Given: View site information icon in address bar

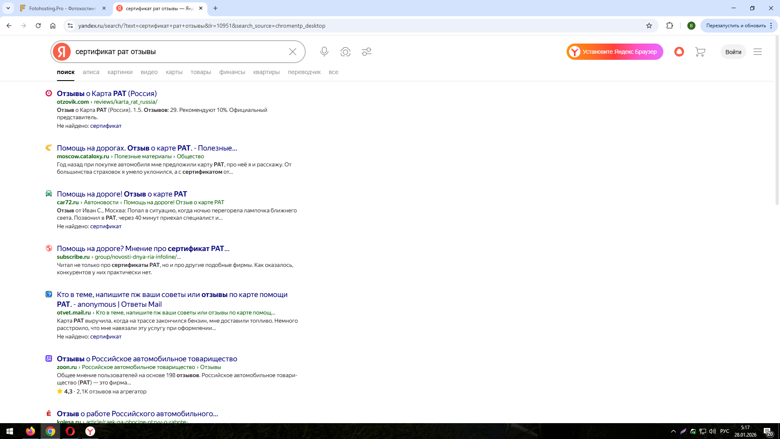Looking at the screenshot, I should click(x=70, y=26).
